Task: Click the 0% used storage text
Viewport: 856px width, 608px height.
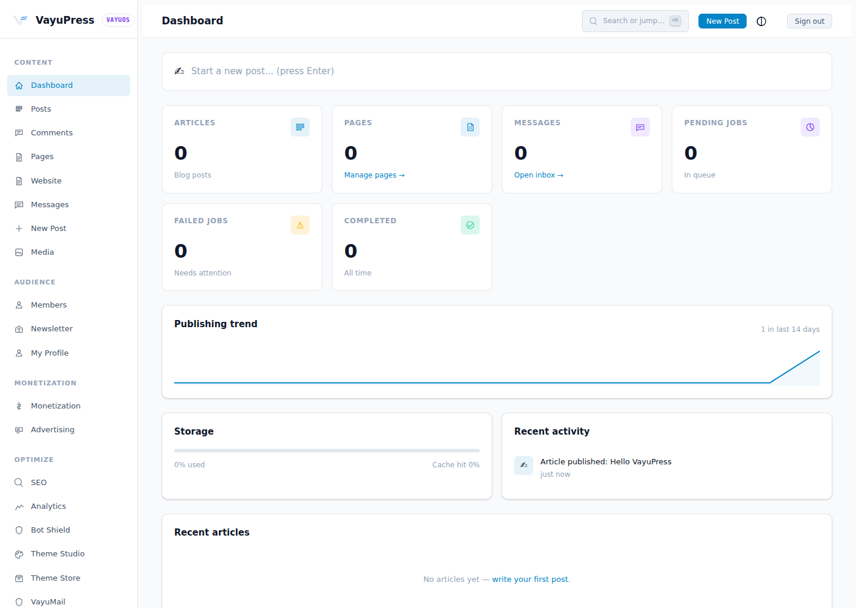Action: pos(190,465)
